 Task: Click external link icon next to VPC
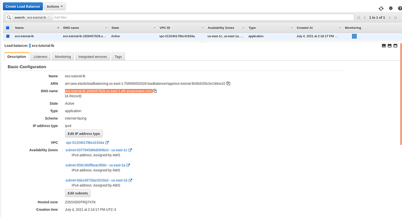coord(107,143)
